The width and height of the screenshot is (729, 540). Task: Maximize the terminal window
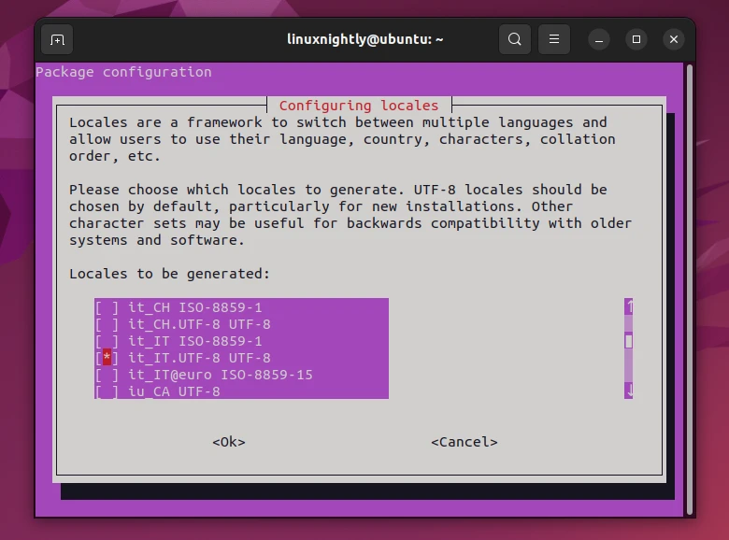[636, 39]
